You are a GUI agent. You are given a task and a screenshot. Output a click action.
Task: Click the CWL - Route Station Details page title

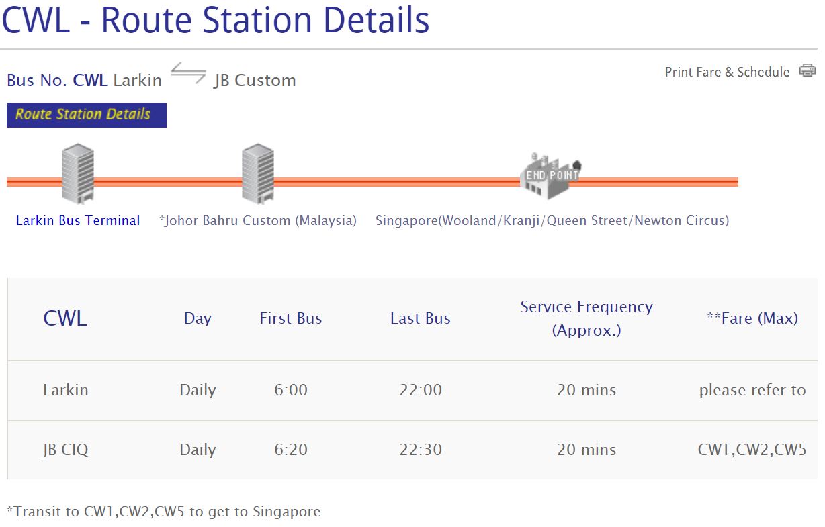point(216,20)
